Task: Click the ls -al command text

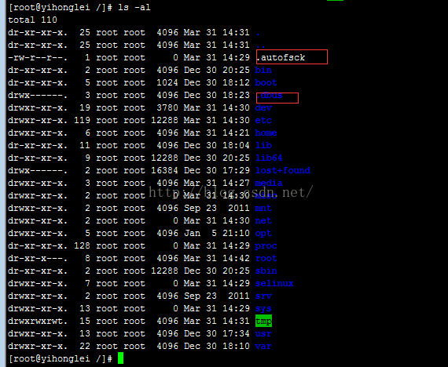Action: [134, 7]
